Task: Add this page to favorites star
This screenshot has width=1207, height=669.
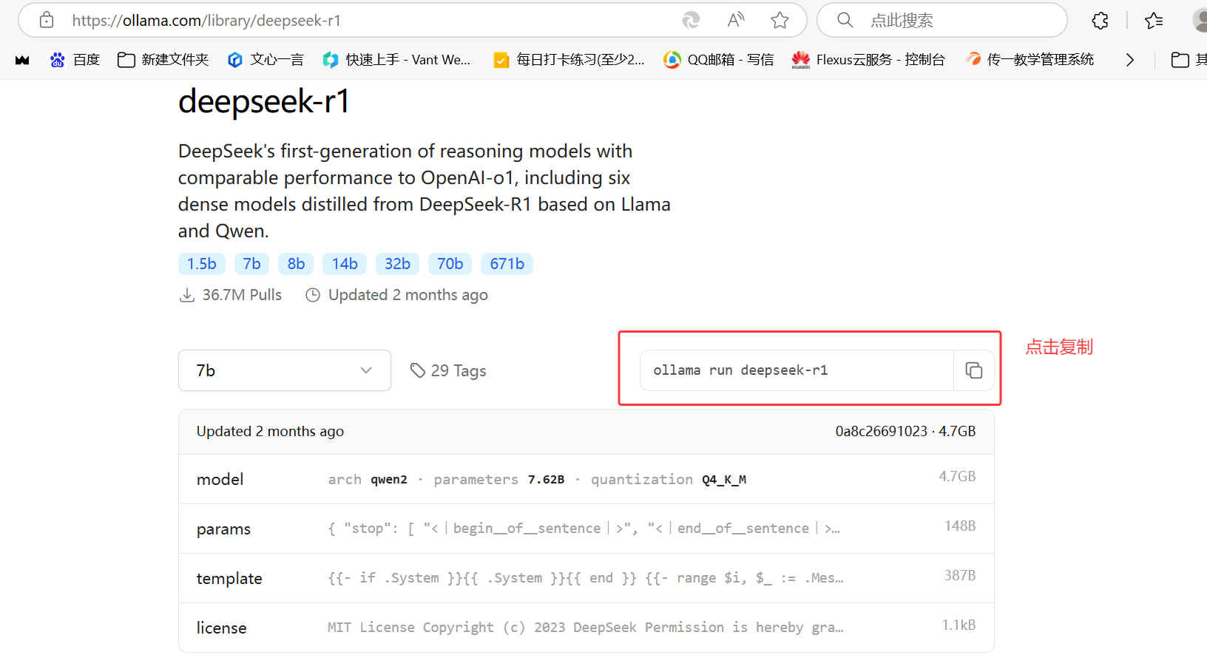Action: (x=780, y=20)
